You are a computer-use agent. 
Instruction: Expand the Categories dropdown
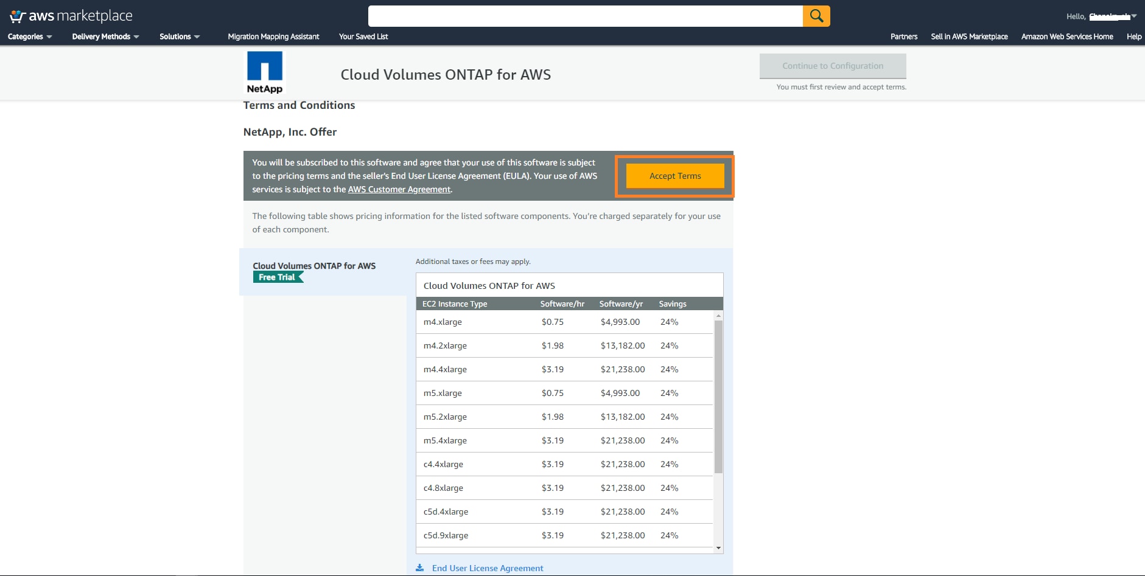(30, 36)
